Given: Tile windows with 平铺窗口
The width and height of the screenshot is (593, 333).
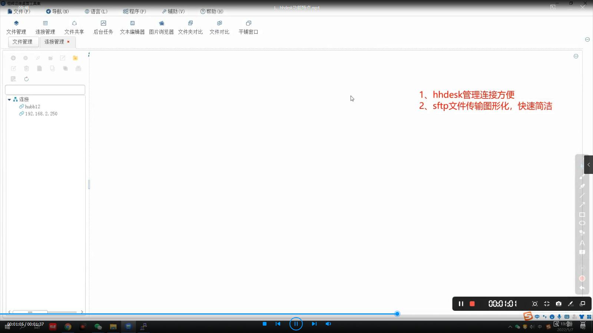Looking at the screenshot, I should 248,28.
